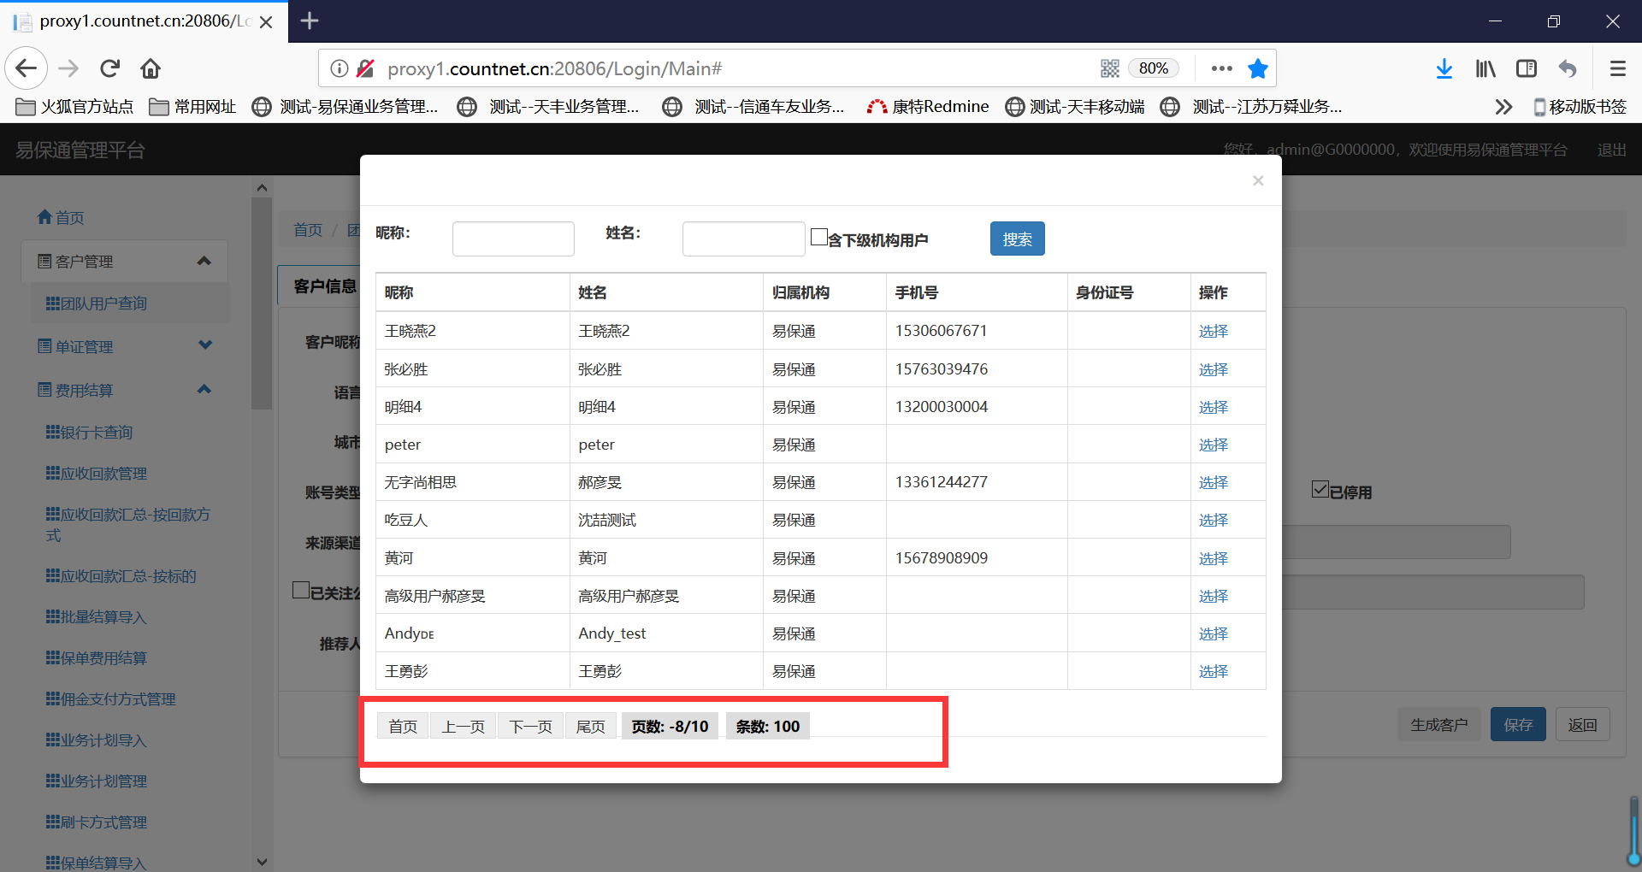Uncheck the 已停用 checkbox

[1320, 489]
